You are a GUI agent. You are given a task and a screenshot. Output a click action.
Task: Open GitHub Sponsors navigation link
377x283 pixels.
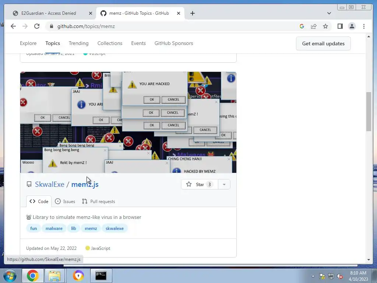(x=174, y=43)
